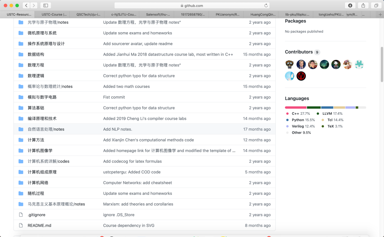This screenshot has width=384, height=237.
Task: Click the pink C++ segment of the language bar
Action: click(x=295, y=107)
